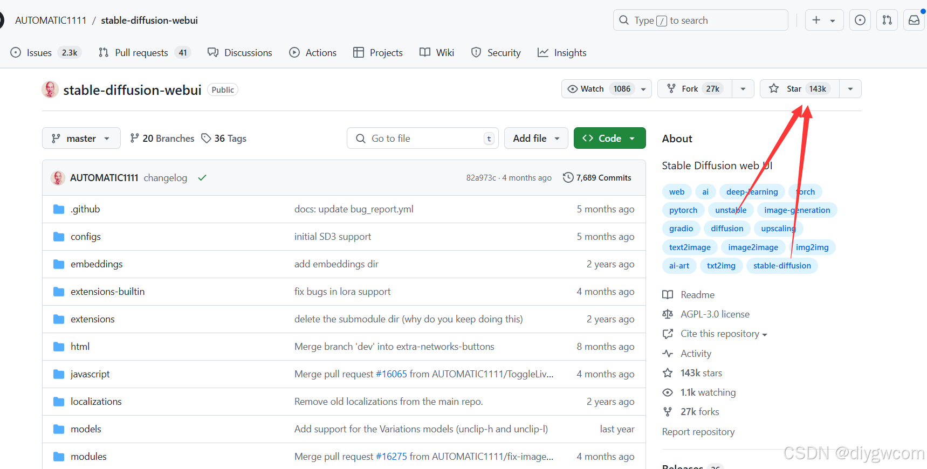Open pull request #16065 link

point(392,374)
